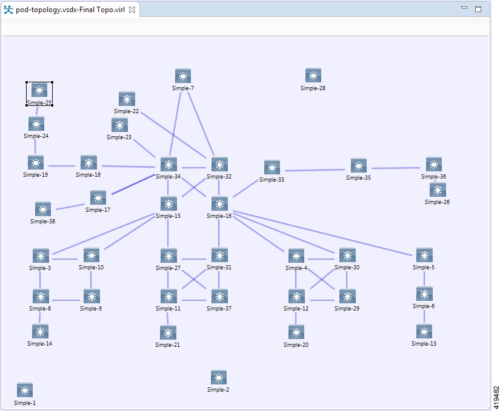Select the Simple-38 node
Image resolution: width=500 pixels, height=411 pixels.
point(41,208)
